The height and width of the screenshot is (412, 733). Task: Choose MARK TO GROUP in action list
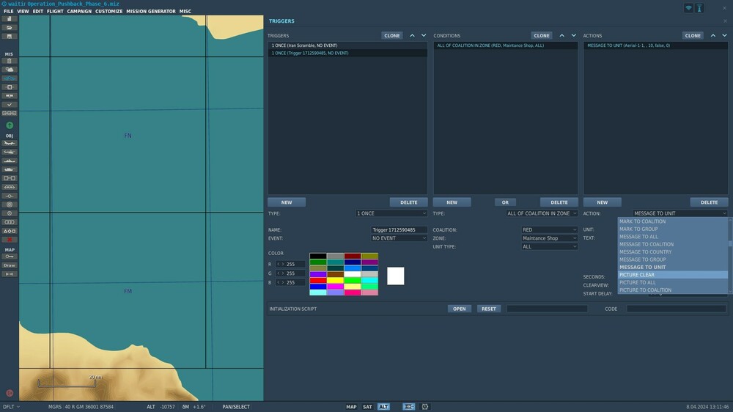click(x=673, y=229)
